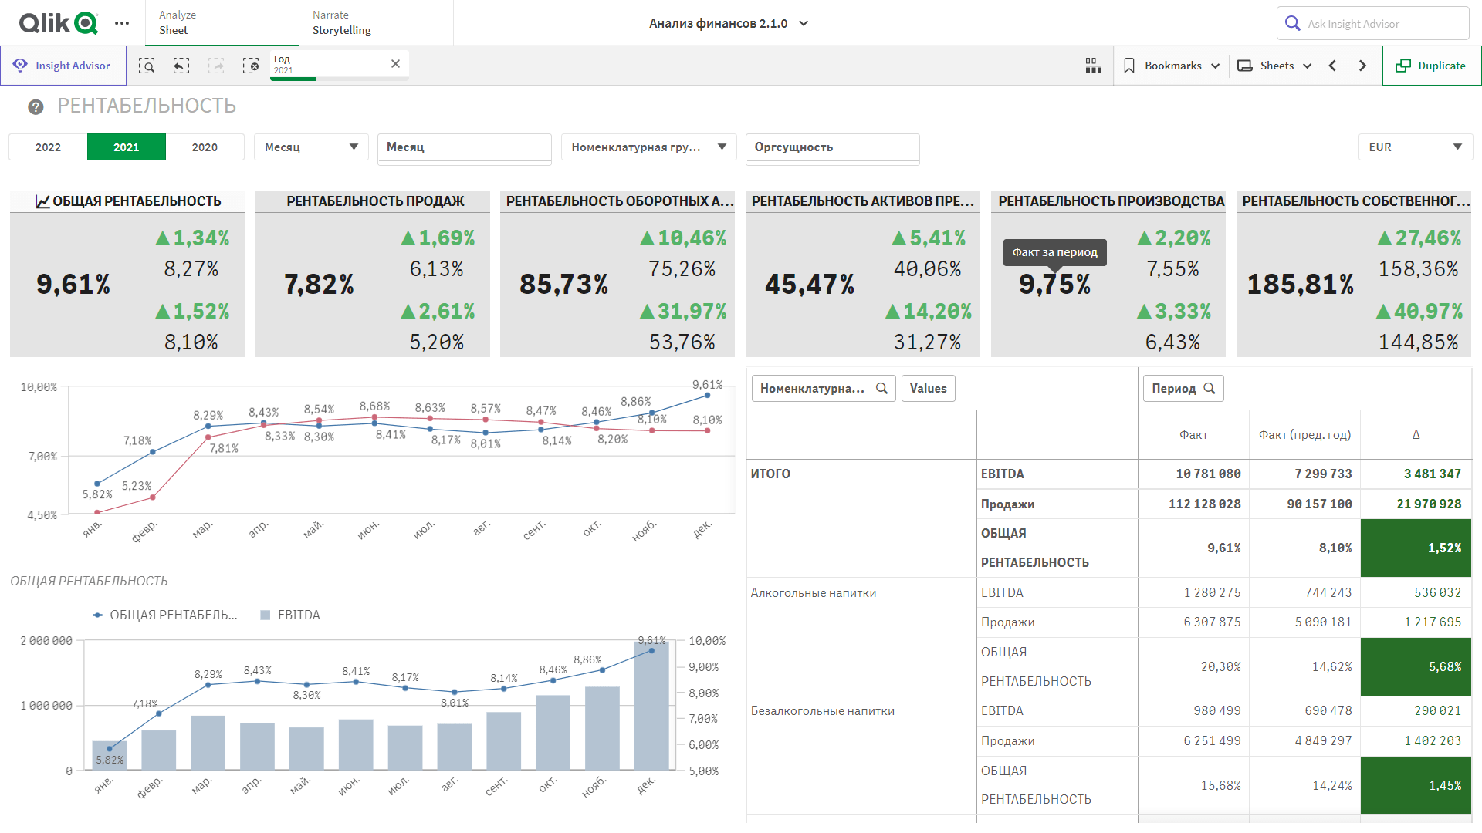Expand the Bookmarks dropdown
This screenshot has width=1482, height=833.
1172,66
